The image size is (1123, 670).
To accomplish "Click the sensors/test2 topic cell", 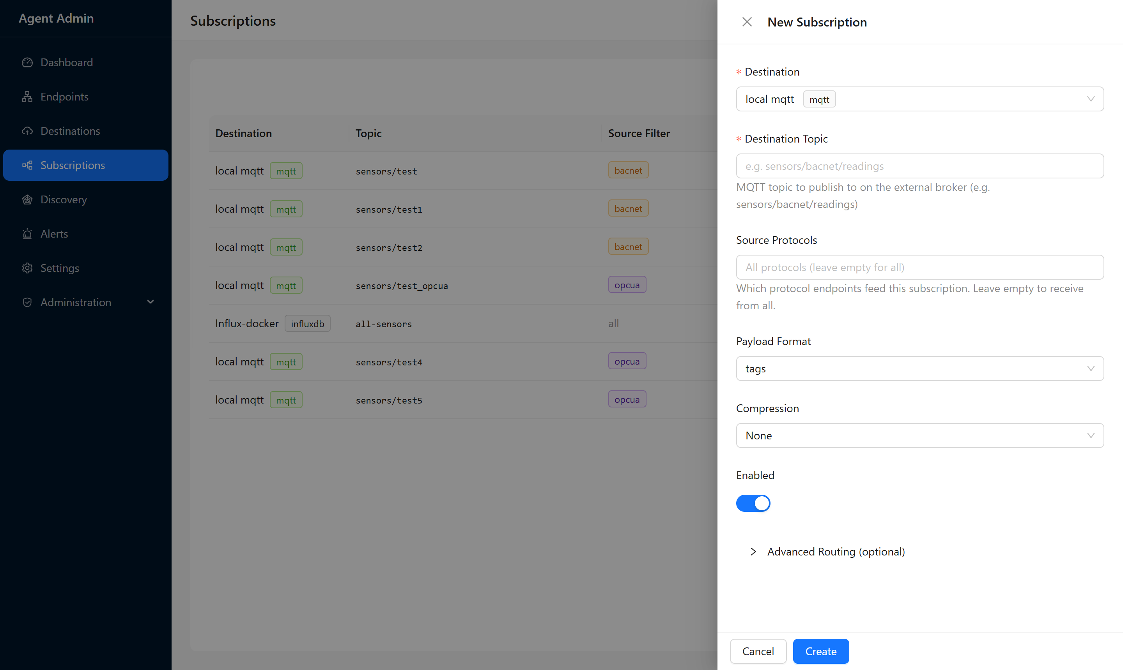I will coord(389,247).
